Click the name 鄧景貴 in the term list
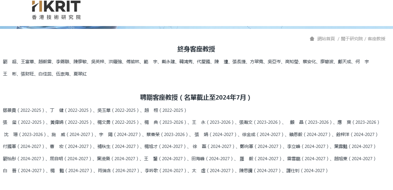393x190 pixels. [9, 110]
